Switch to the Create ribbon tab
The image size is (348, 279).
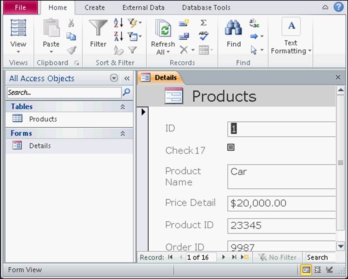(94, 7)
